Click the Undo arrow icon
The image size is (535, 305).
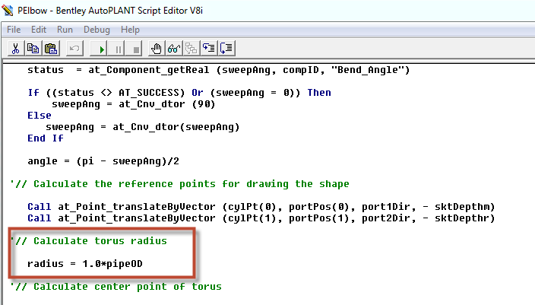74,49
